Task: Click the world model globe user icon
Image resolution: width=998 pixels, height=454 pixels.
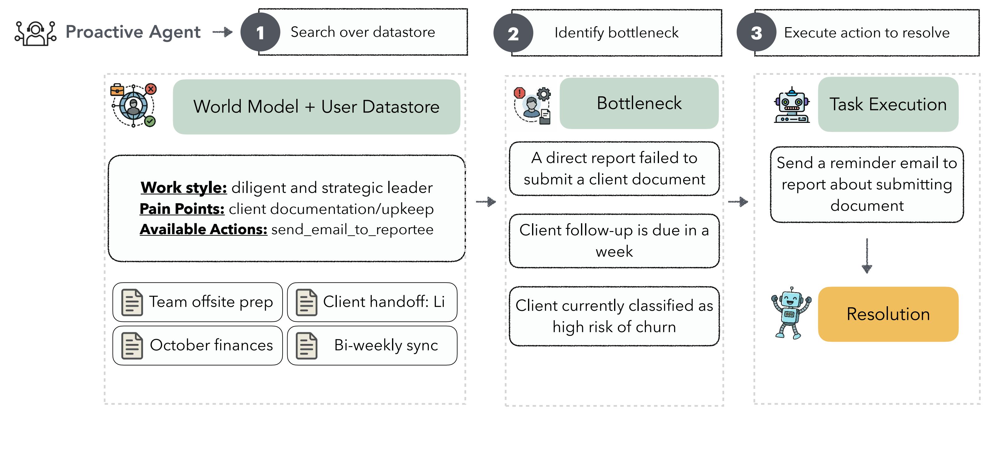Action: (x=134, y=105)
